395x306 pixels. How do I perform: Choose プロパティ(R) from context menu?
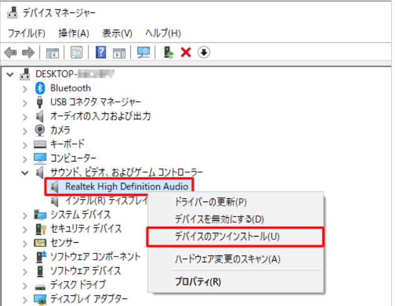click(236, 282)
